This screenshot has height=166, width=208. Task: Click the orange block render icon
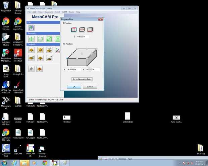40,69
